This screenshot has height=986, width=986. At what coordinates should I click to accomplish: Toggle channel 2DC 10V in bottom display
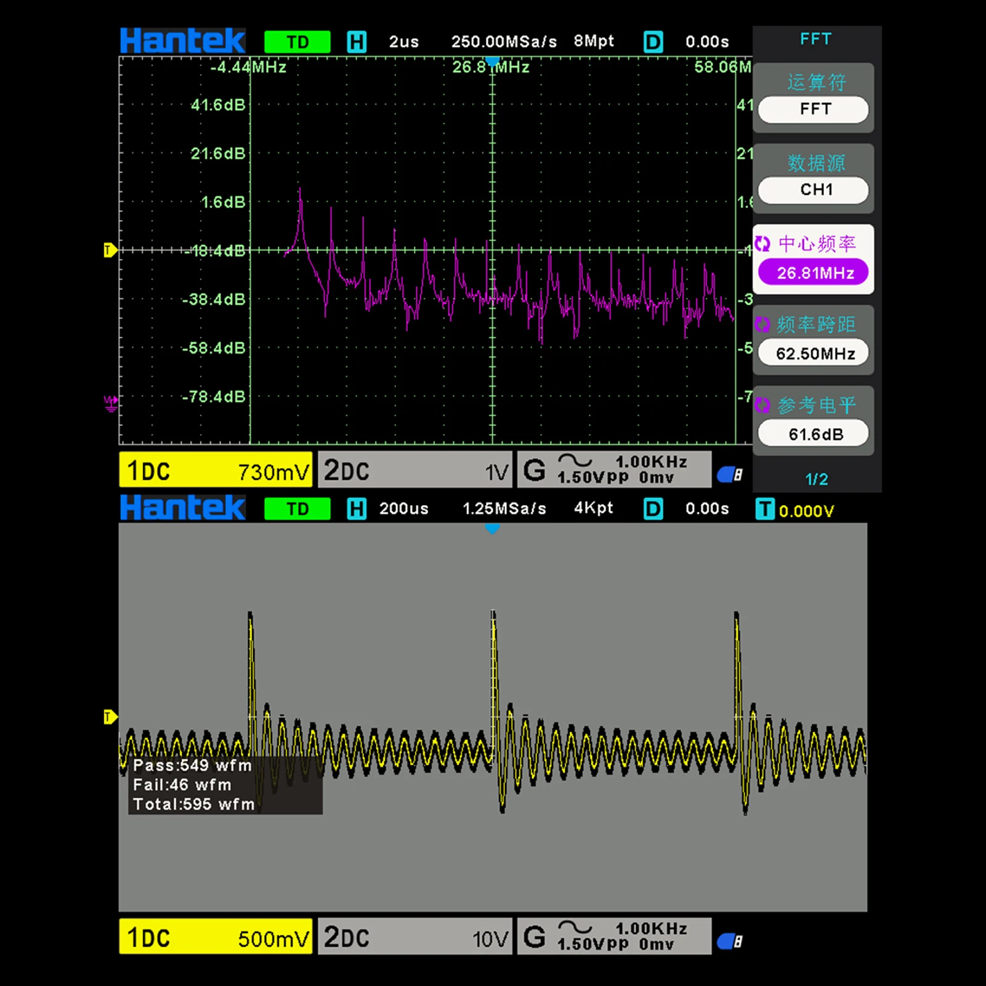[x=415, y=937]
